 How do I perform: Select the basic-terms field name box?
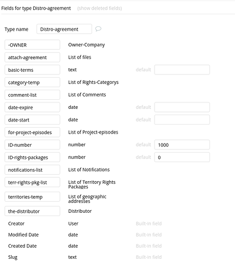pos(32,70)
